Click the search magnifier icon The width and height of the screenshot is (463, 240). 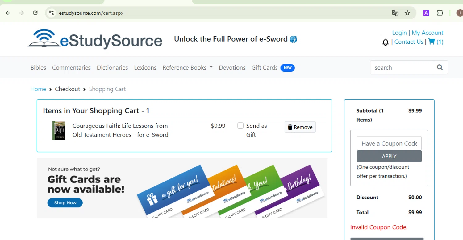(440, 67)
